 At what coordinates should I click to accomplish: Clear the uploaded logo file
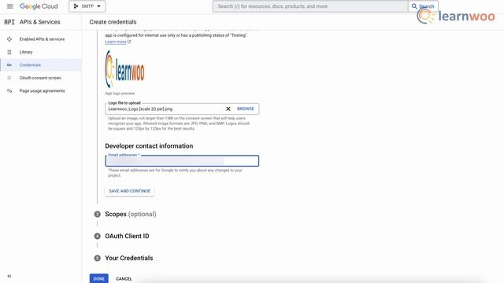(228, 108)
